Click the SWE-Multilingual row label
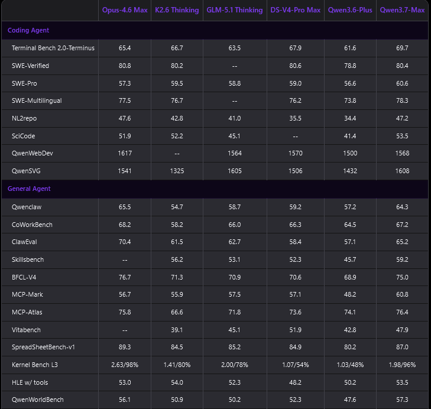 coord(37,100)
